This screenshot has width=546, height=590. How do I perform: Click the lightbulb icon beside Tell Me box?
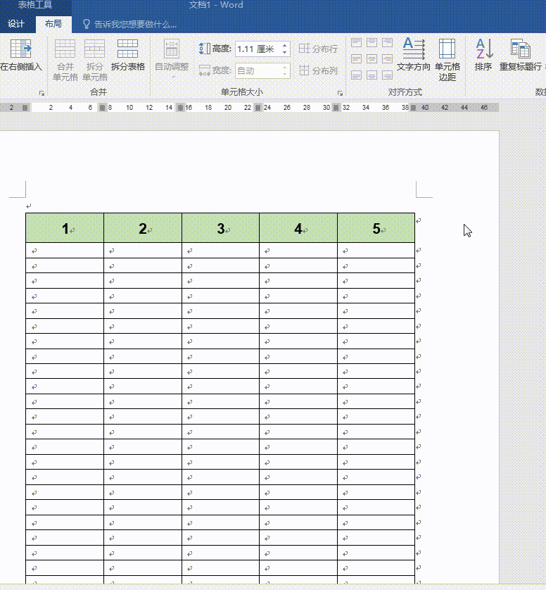87,24
